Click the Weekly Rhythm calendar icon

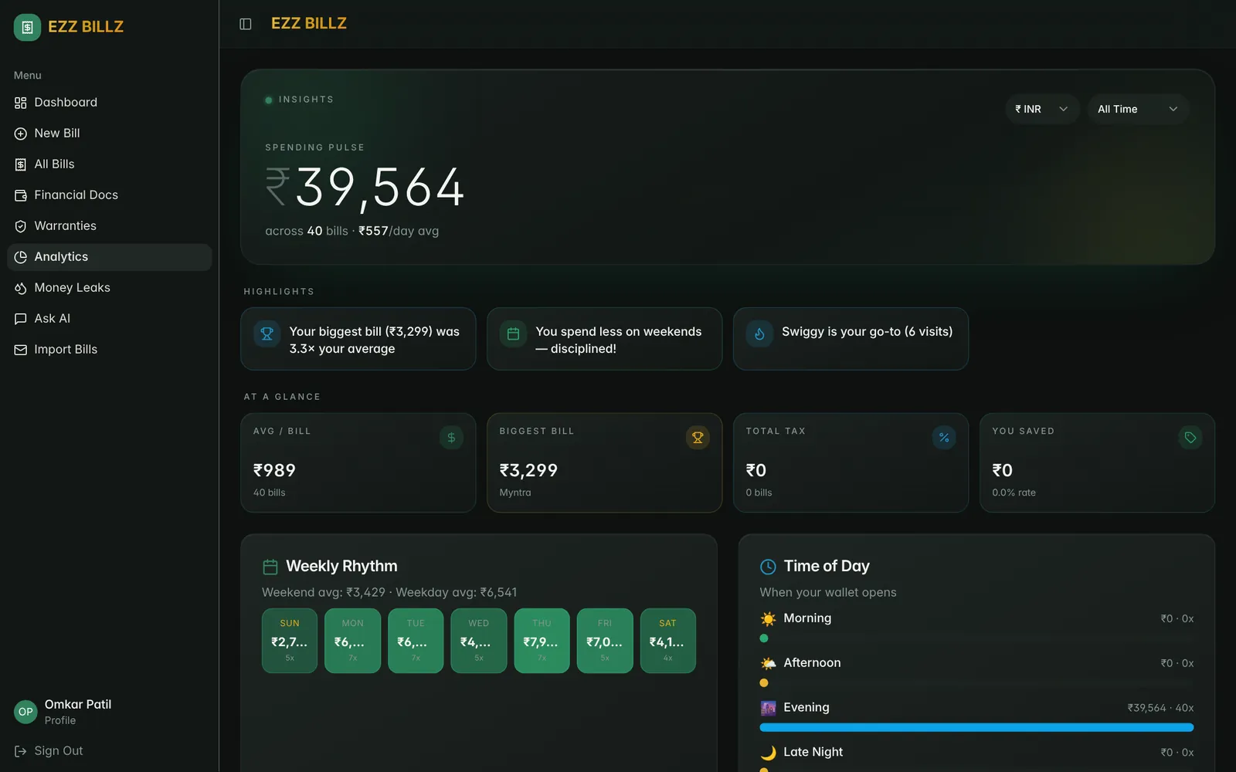270,567
